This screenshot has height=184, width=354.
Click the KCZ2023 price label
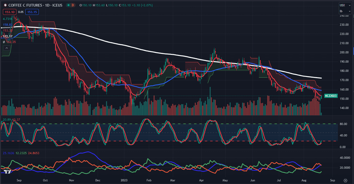pos(331,96)
